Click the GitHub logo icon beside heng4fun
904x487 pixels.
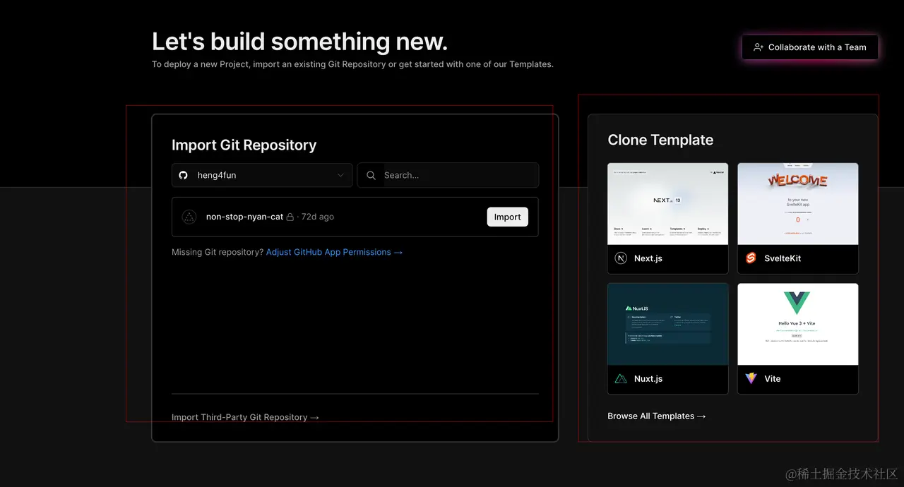(184, 175)
